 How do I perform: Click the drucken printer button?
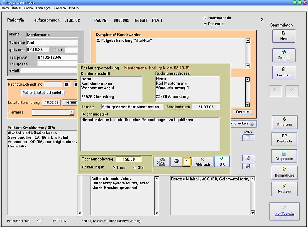[244, 124]
